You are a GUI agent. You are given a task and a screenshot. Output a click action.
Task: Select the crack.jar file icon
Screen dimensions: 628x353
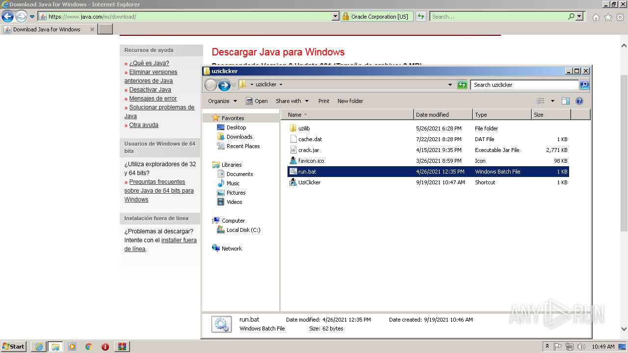point(293,150)
